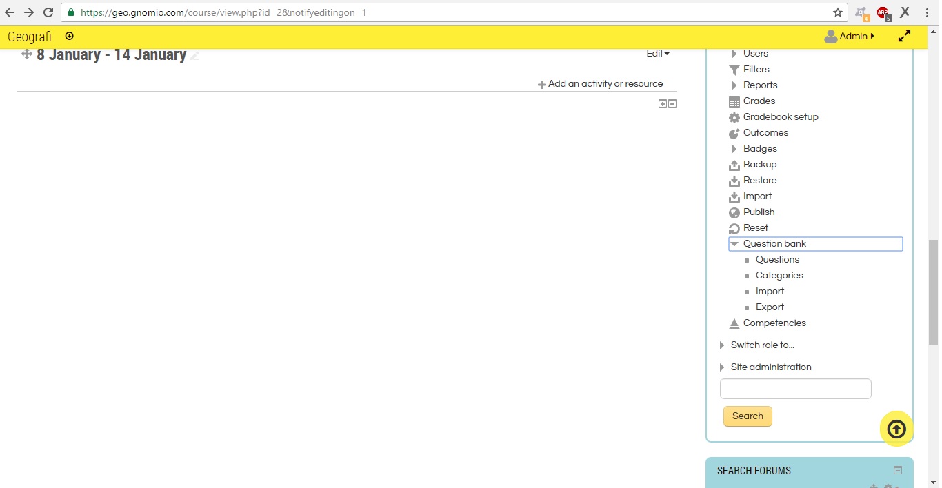Click the Competencies pyramid icon

click(x=734, y=323)
